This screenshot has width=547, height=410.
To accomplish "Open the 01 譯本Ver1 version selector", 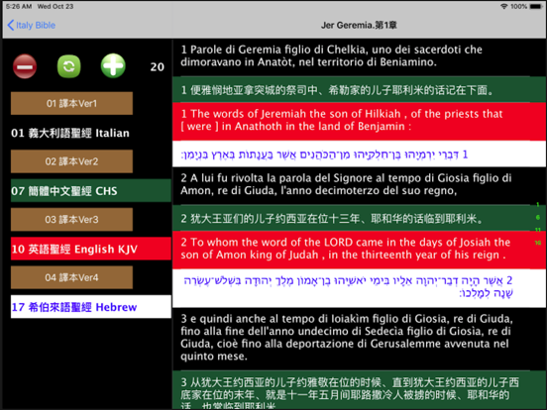I will pyautogui.click(x=71, y=103).
